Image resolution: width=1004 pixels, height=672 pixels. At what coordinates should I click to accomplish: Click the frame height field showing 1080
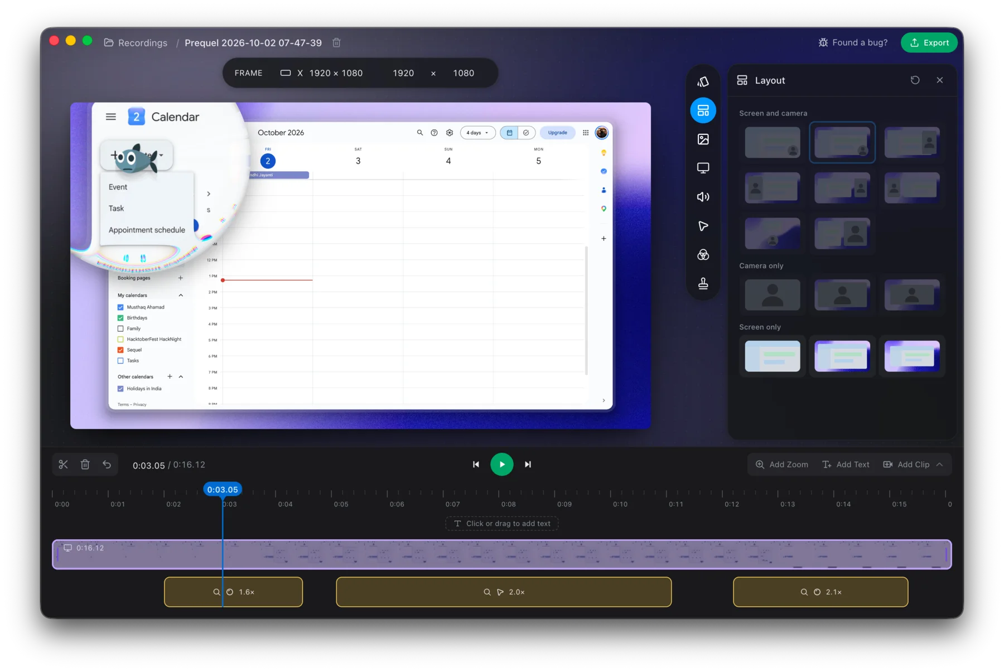464,73
